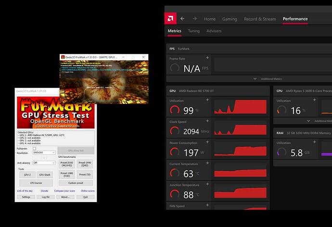Click the plus icon for Junction Temperature
Viewport: 332px width, 227px height.
point(207,184)
